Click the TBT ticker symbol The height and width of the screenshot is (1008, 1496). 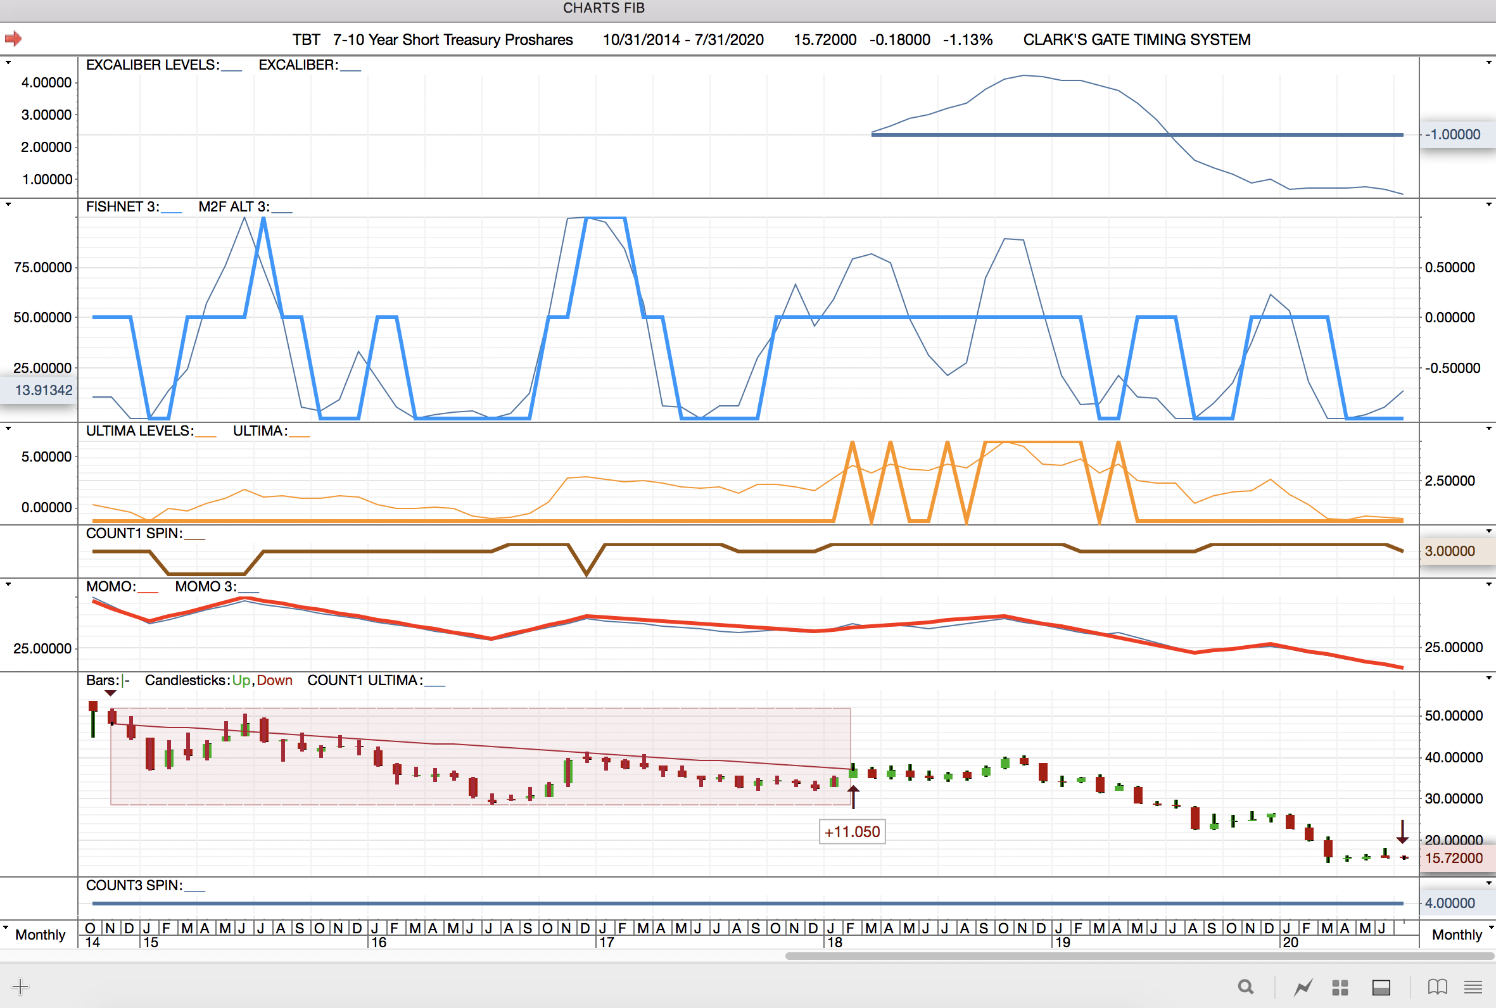(x=306, y=40)
